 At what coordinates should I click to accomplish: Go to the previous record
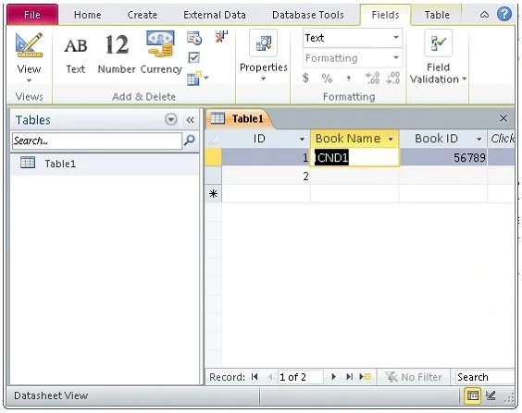coord(270,377)
